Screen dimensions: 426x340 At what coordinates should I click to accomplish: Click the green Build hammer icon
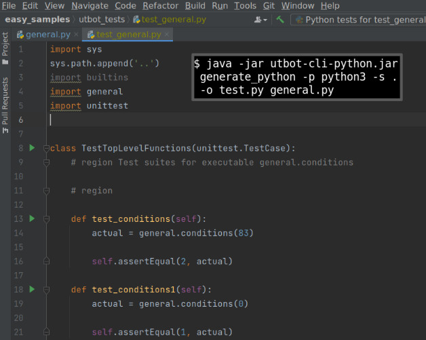(x=280, y=20)
